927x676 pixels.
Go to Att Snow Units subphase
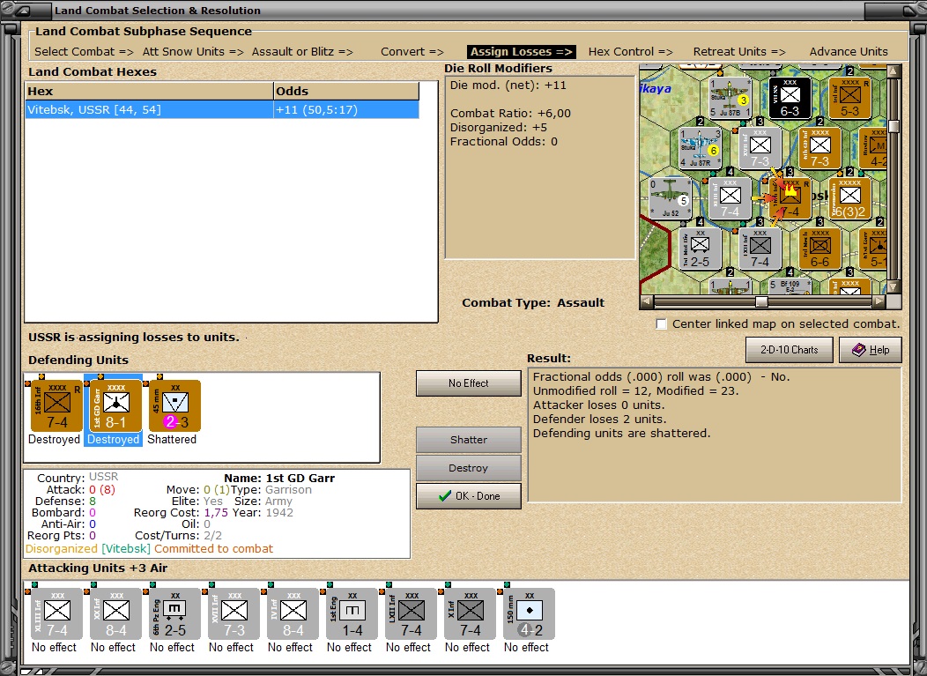[x=193, y=51]
